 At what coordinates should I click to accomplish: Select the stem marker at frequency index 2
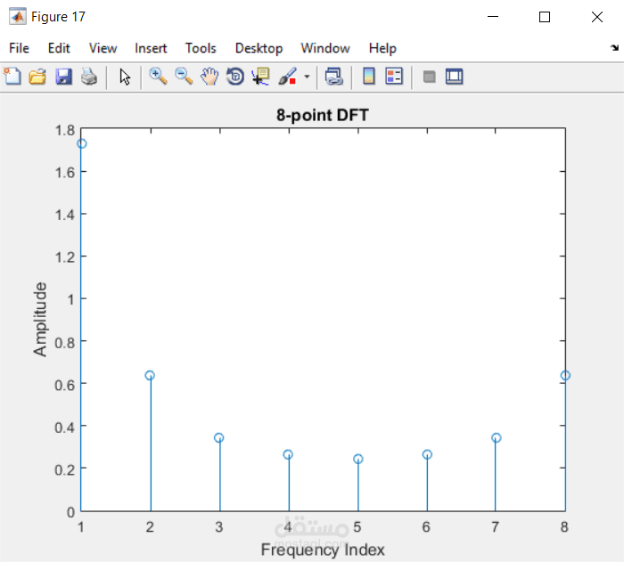point(150,375)
